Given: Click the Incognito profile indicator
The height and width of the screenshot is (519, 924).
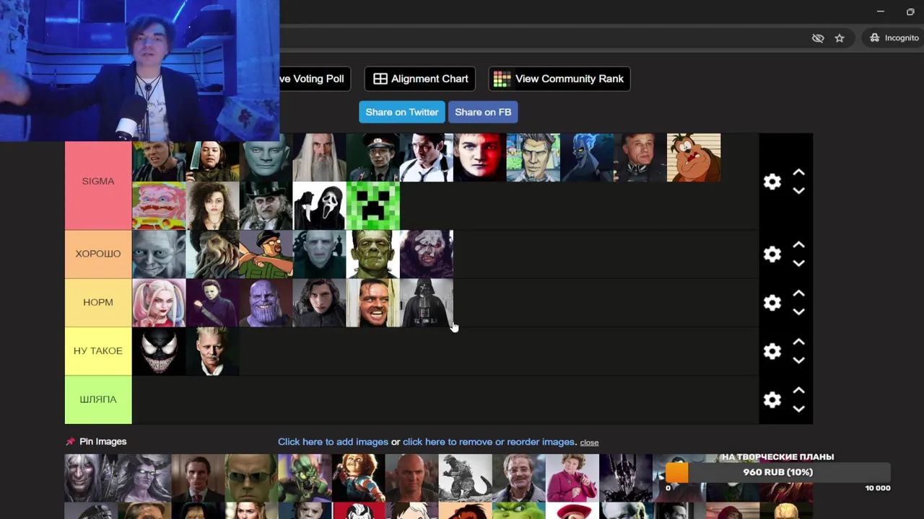Looking at the screenshot, I should point(894,38).
